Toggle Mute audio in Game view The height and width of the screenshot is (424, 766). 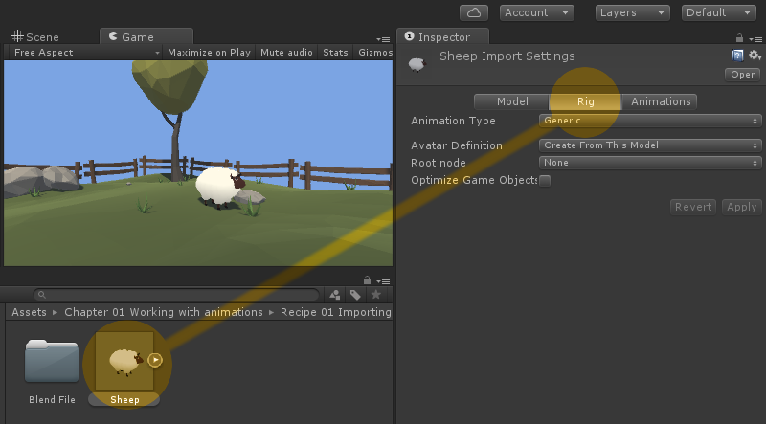[286, 53]
